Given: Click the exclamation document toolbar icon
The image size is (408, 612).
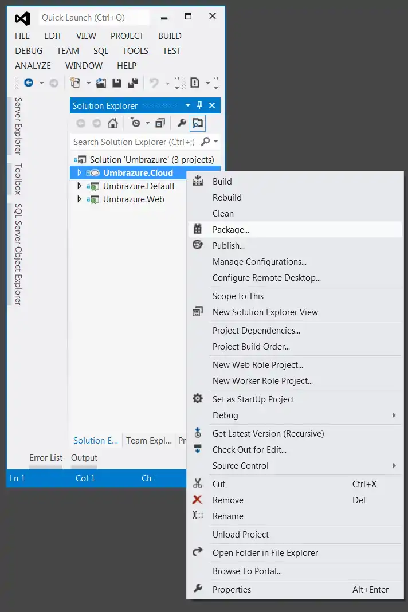Looking at the screenshot, I should pyautogui.click(x=194, y=83).
